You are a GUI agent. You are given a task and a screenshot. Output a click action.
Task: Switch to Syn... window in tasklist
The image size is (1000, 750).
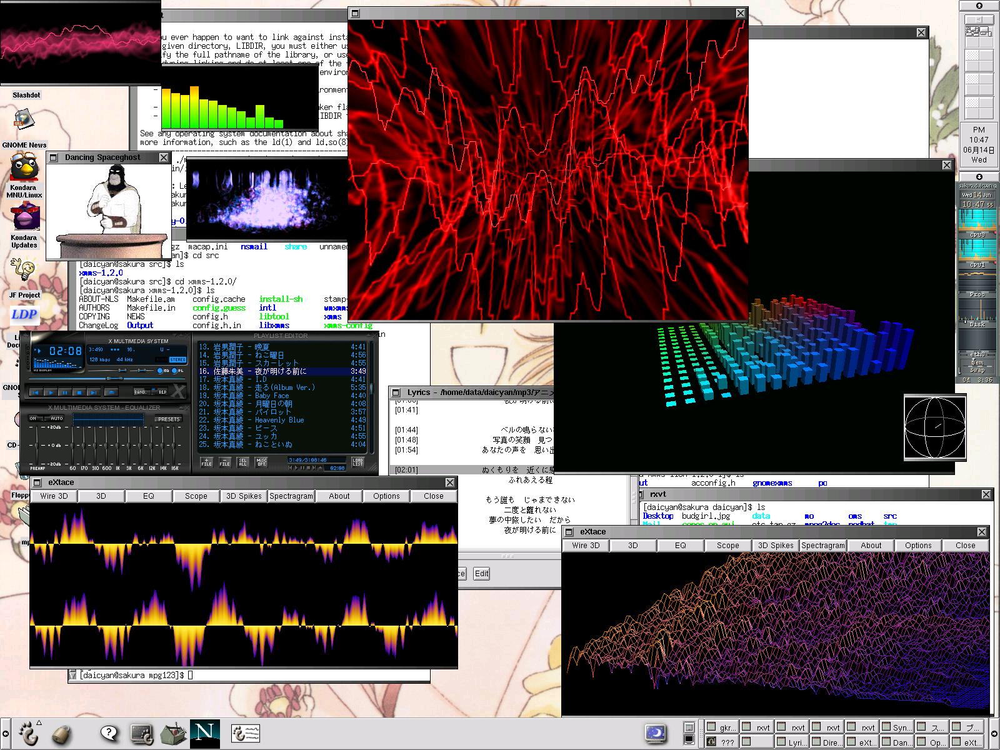tap(896, 727)
